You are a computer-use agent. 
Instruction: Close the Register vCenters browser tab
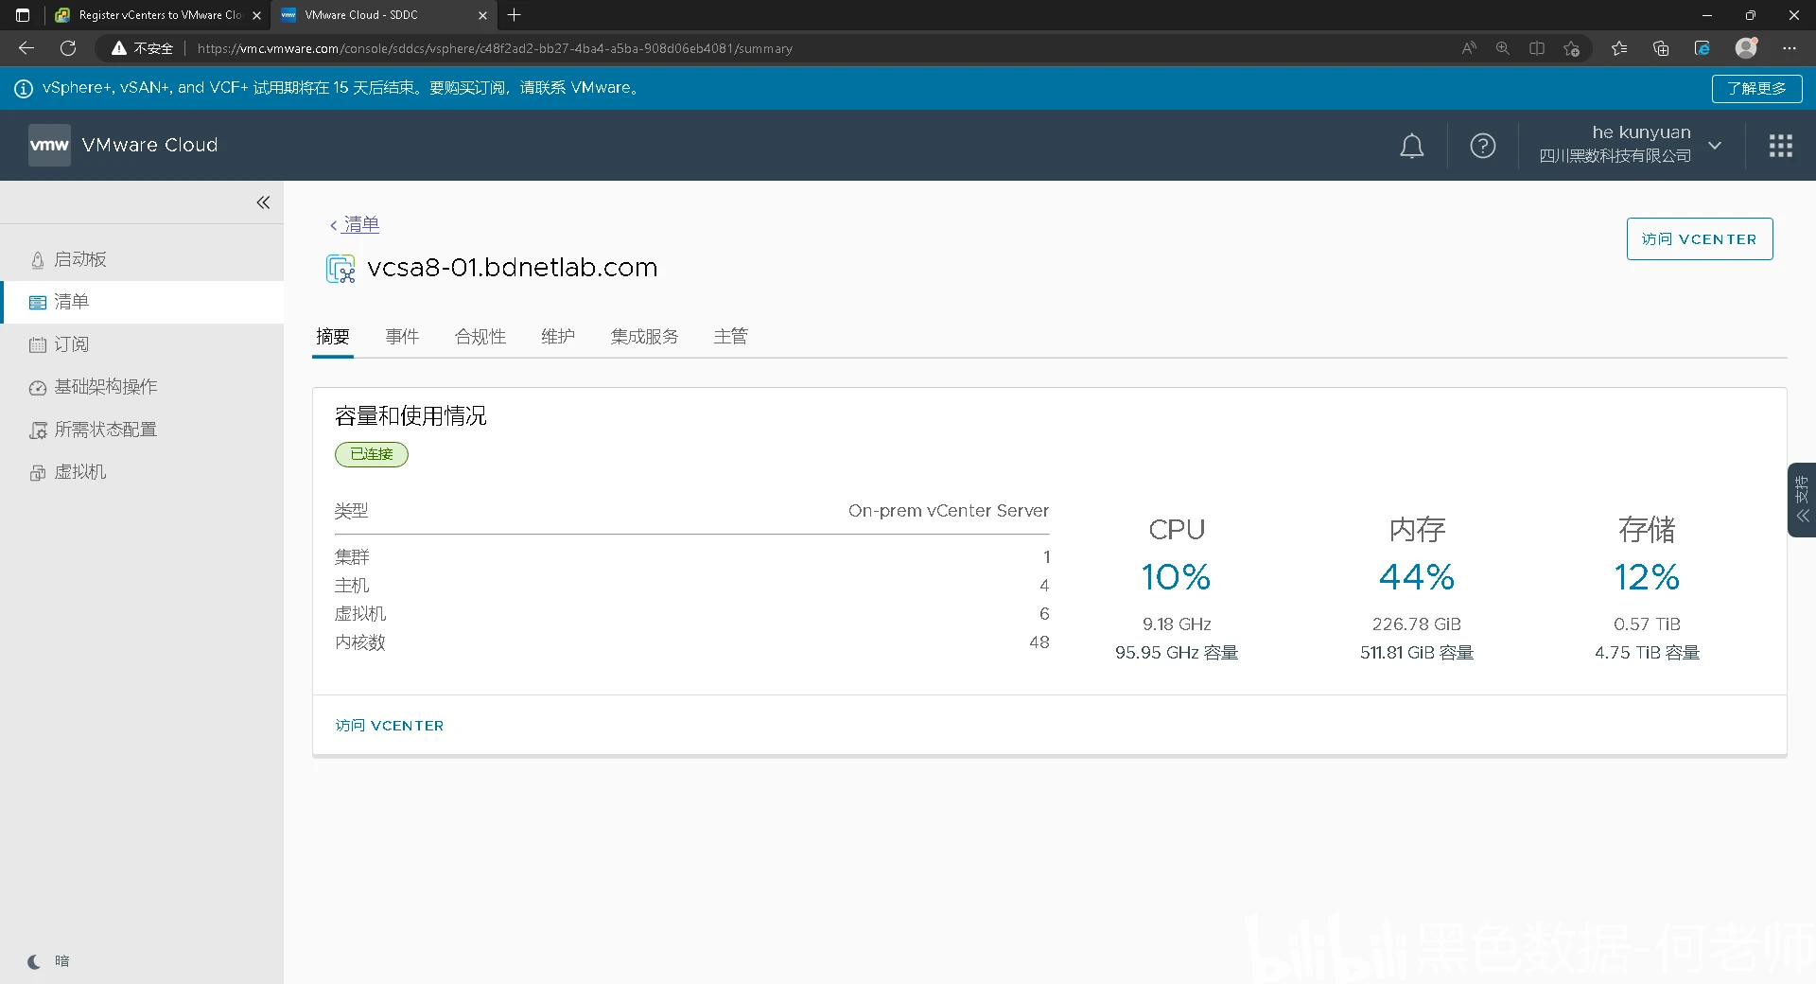click(x=256, y=15)
